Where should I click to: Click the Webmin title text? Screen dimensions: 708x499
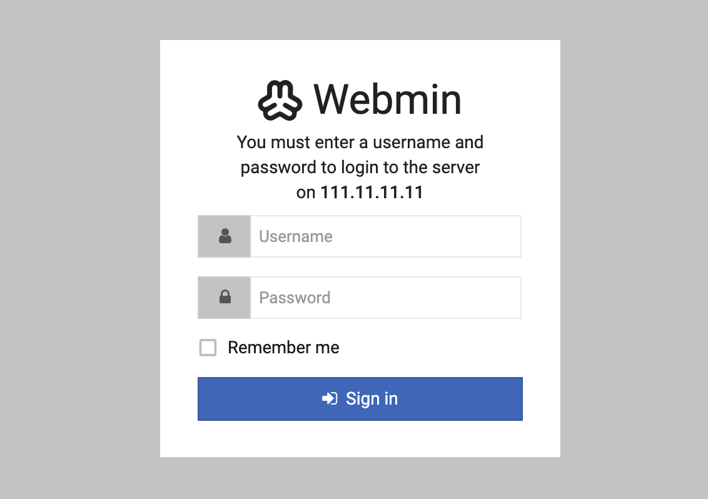pyautogui.click(x=387, y=99)
